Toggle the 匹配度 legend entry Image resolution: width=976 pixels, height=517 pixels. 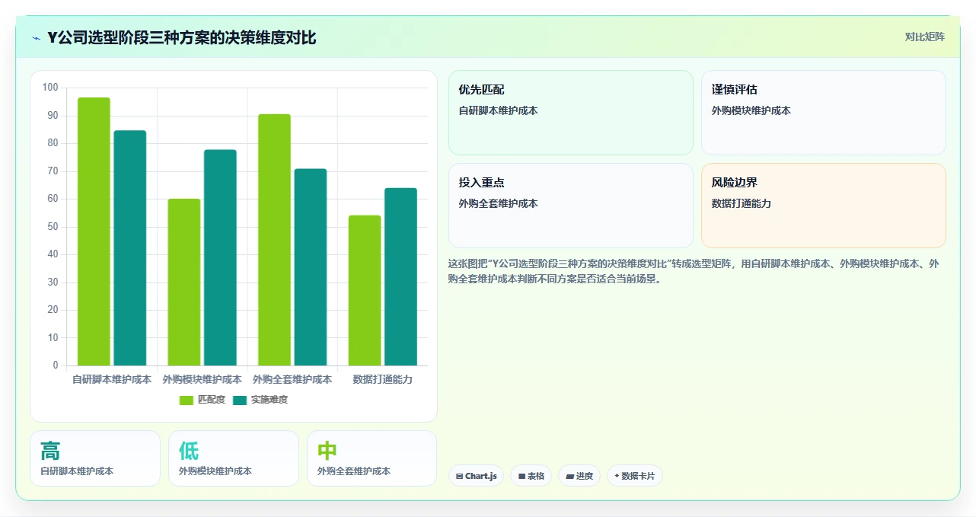coord(203,400)
